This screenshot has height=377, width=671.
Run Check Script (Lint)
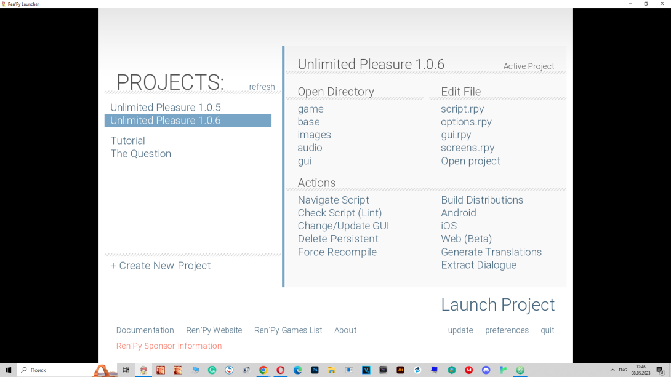[340, 213]
